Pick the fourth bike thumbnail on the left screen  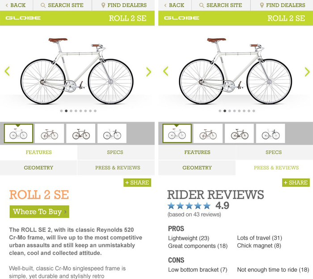pyautogui.click(x=112, y=134)
